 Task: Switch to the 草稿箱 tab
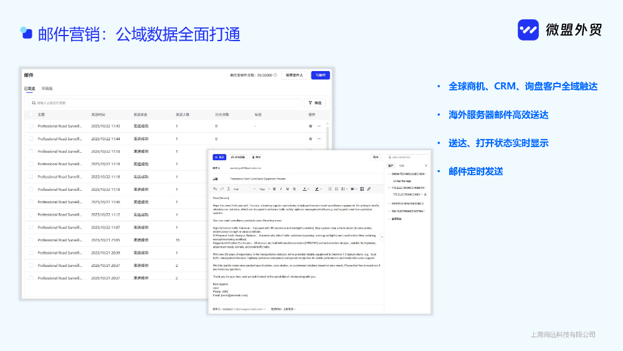click(x=47, y=89)
